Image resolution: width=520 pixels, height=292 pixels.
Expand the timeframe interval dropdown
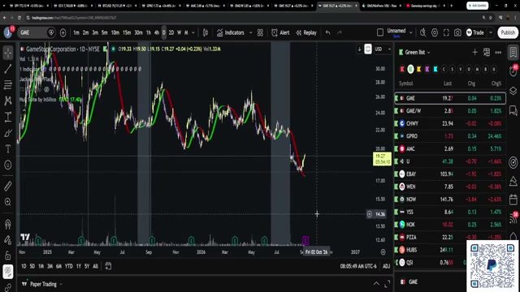pos(193,32)
